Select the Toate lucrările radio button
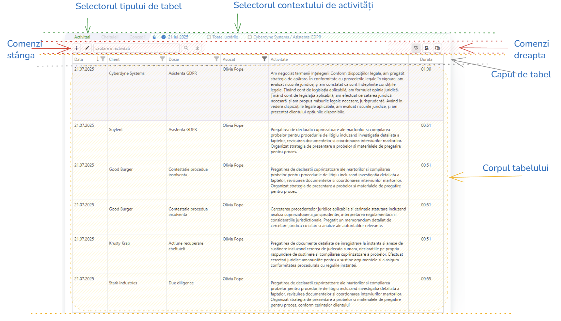The image size is (561, 321). [209, 37]
